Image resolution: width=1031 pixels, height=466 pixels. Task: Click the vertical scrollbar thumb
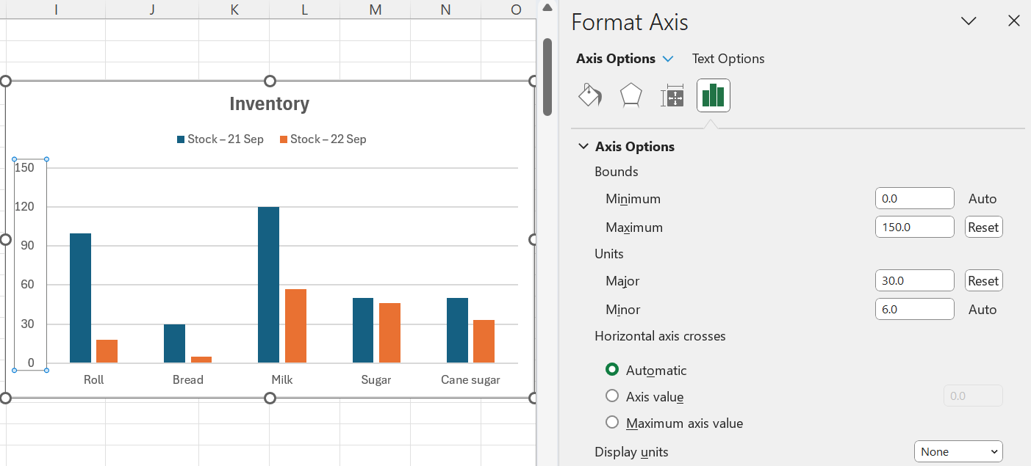tap(547, 76)
